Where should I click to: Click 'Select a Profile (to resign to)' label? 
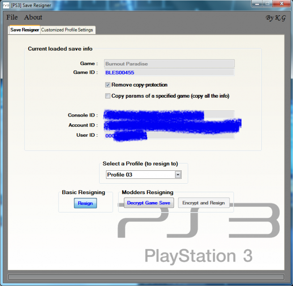coord(140,164)
